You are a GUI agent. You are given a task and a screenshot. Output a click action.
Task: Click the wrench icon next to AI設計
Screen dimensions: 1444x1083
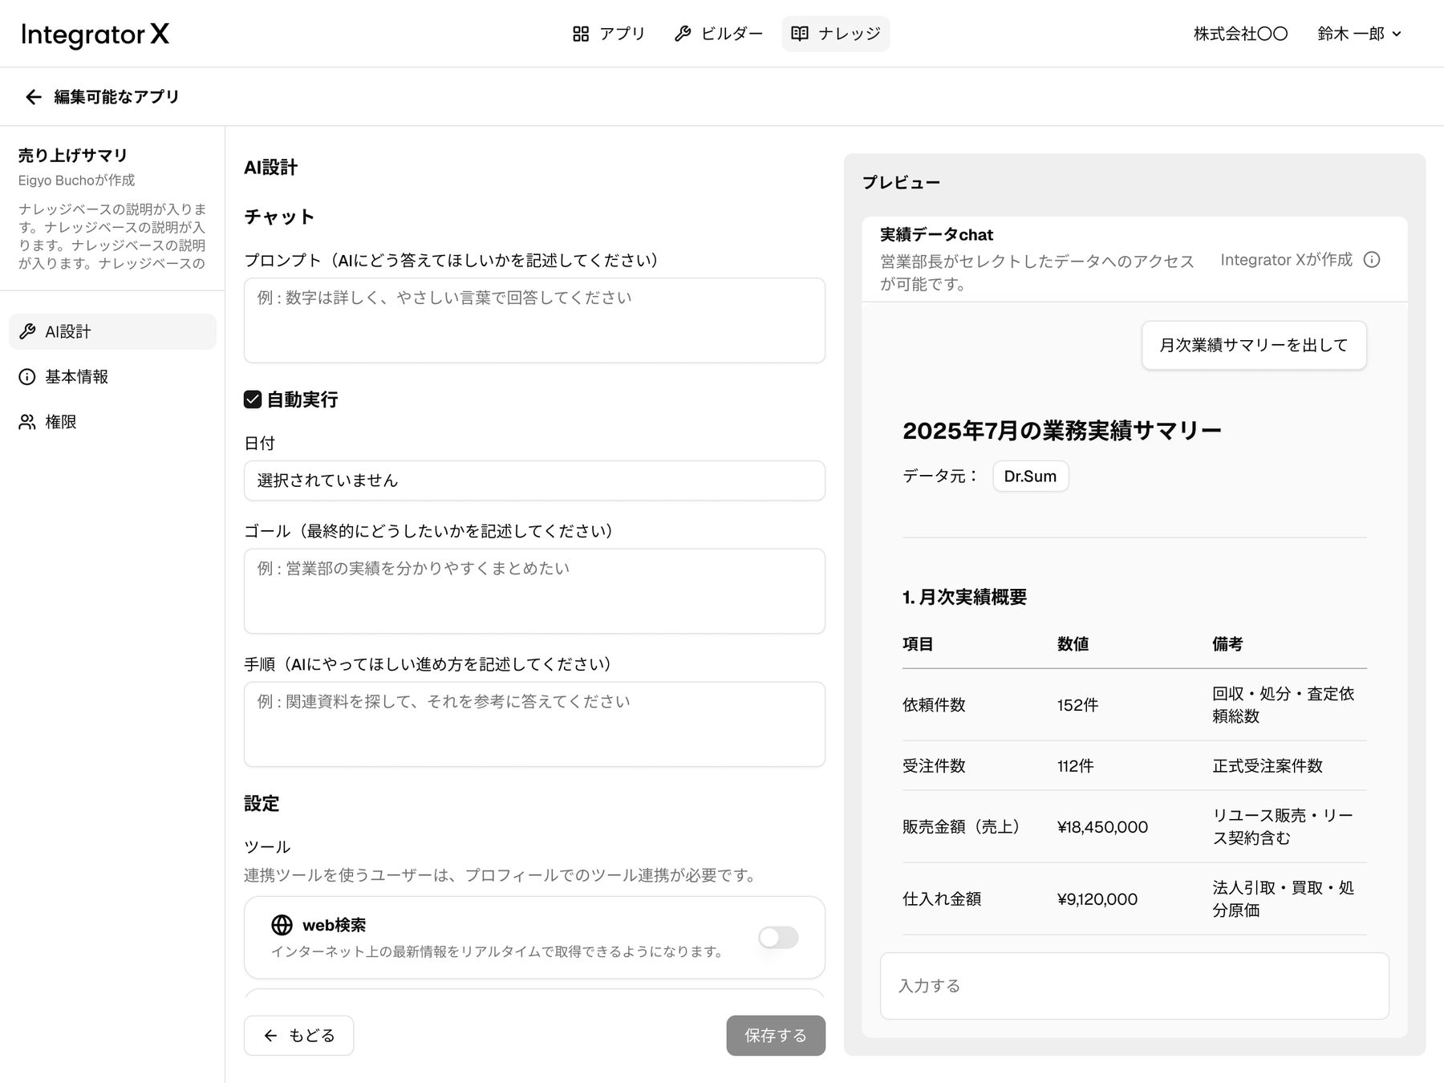point(27,331)
